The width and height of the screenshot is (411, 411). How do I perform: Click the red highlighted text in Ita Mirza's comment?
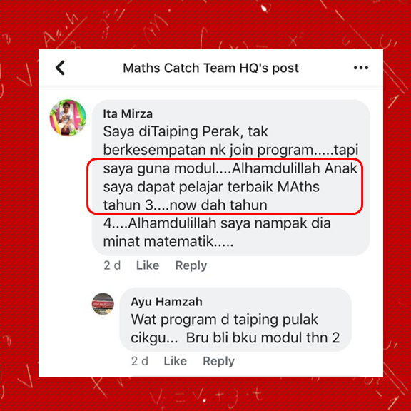point(225,187)
